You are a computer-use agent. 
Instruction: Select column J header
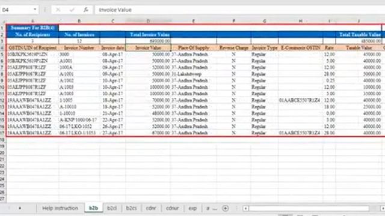pos(359,22)
